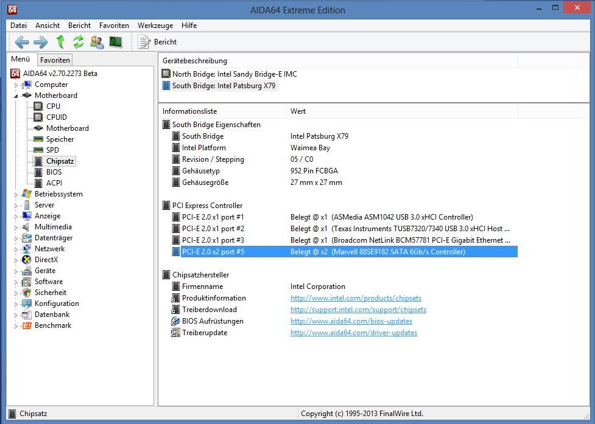Click the Wert column header
595x424 pixels.
pyautogui.click(x=401, y=111)
